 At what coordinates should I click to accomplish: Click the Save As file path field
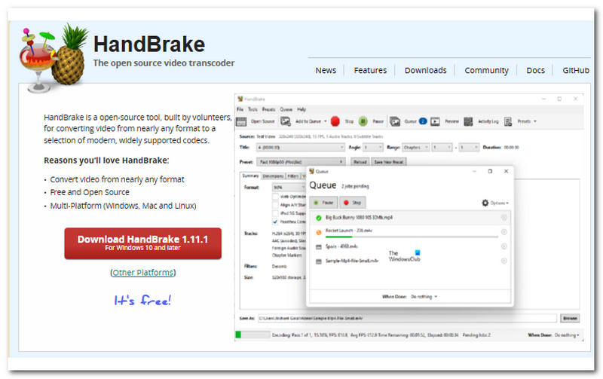click(x=408, y=319)
